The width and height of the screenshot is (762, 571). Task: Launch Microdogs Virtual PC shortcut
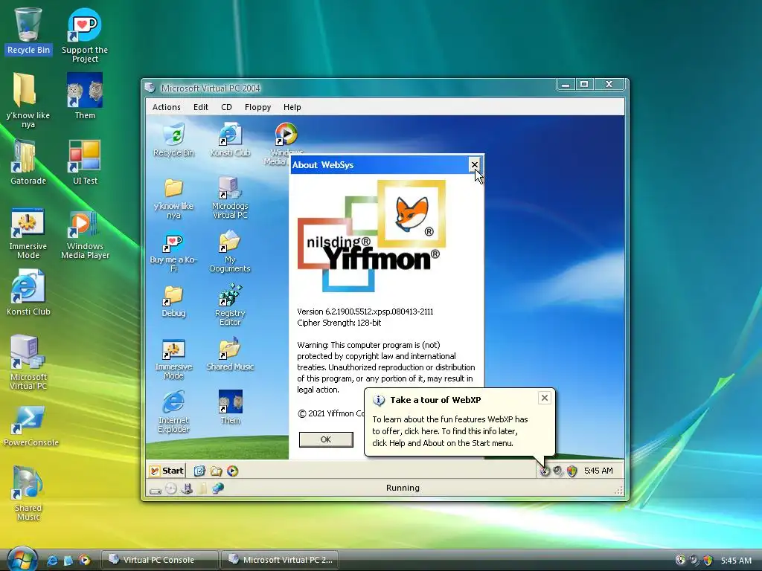(x=230, y=197)
